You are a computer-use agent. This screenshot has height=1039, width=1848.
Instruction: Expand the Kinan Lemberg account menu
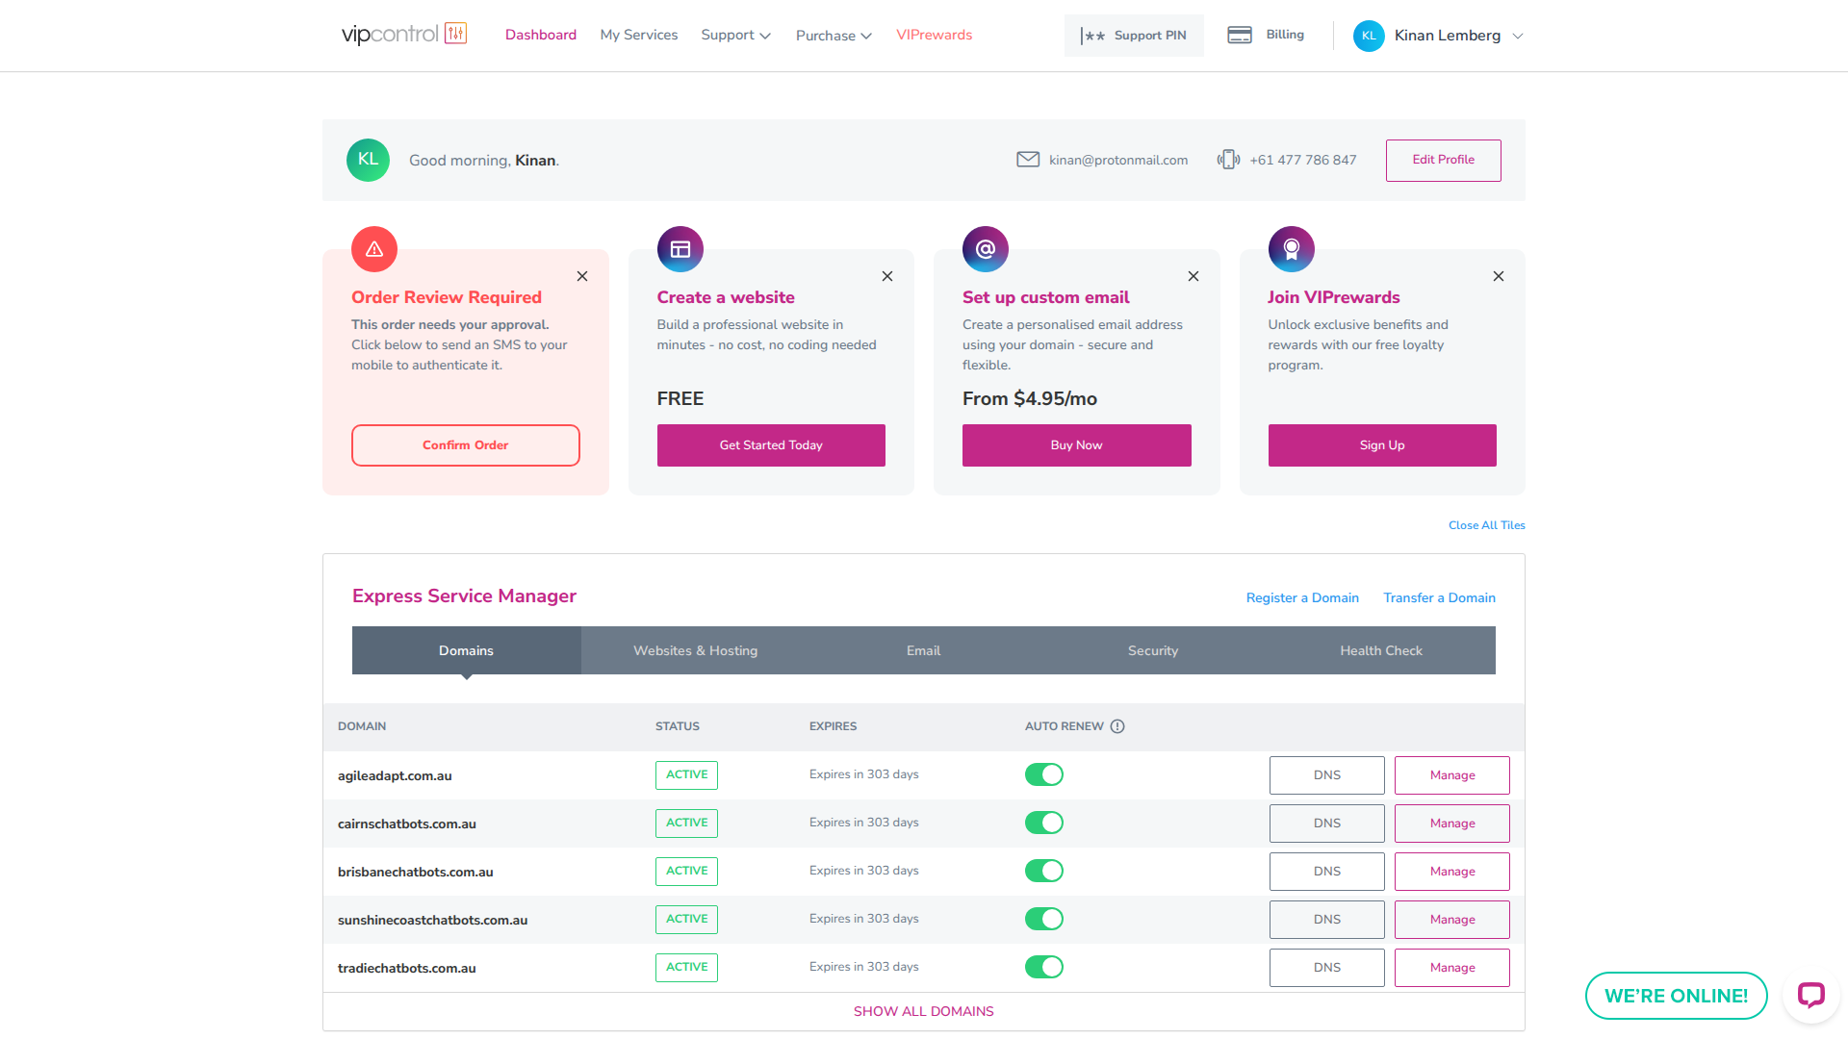[x=1518, y=36]
